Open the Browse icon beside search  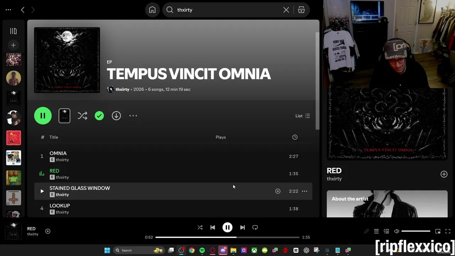301,10
